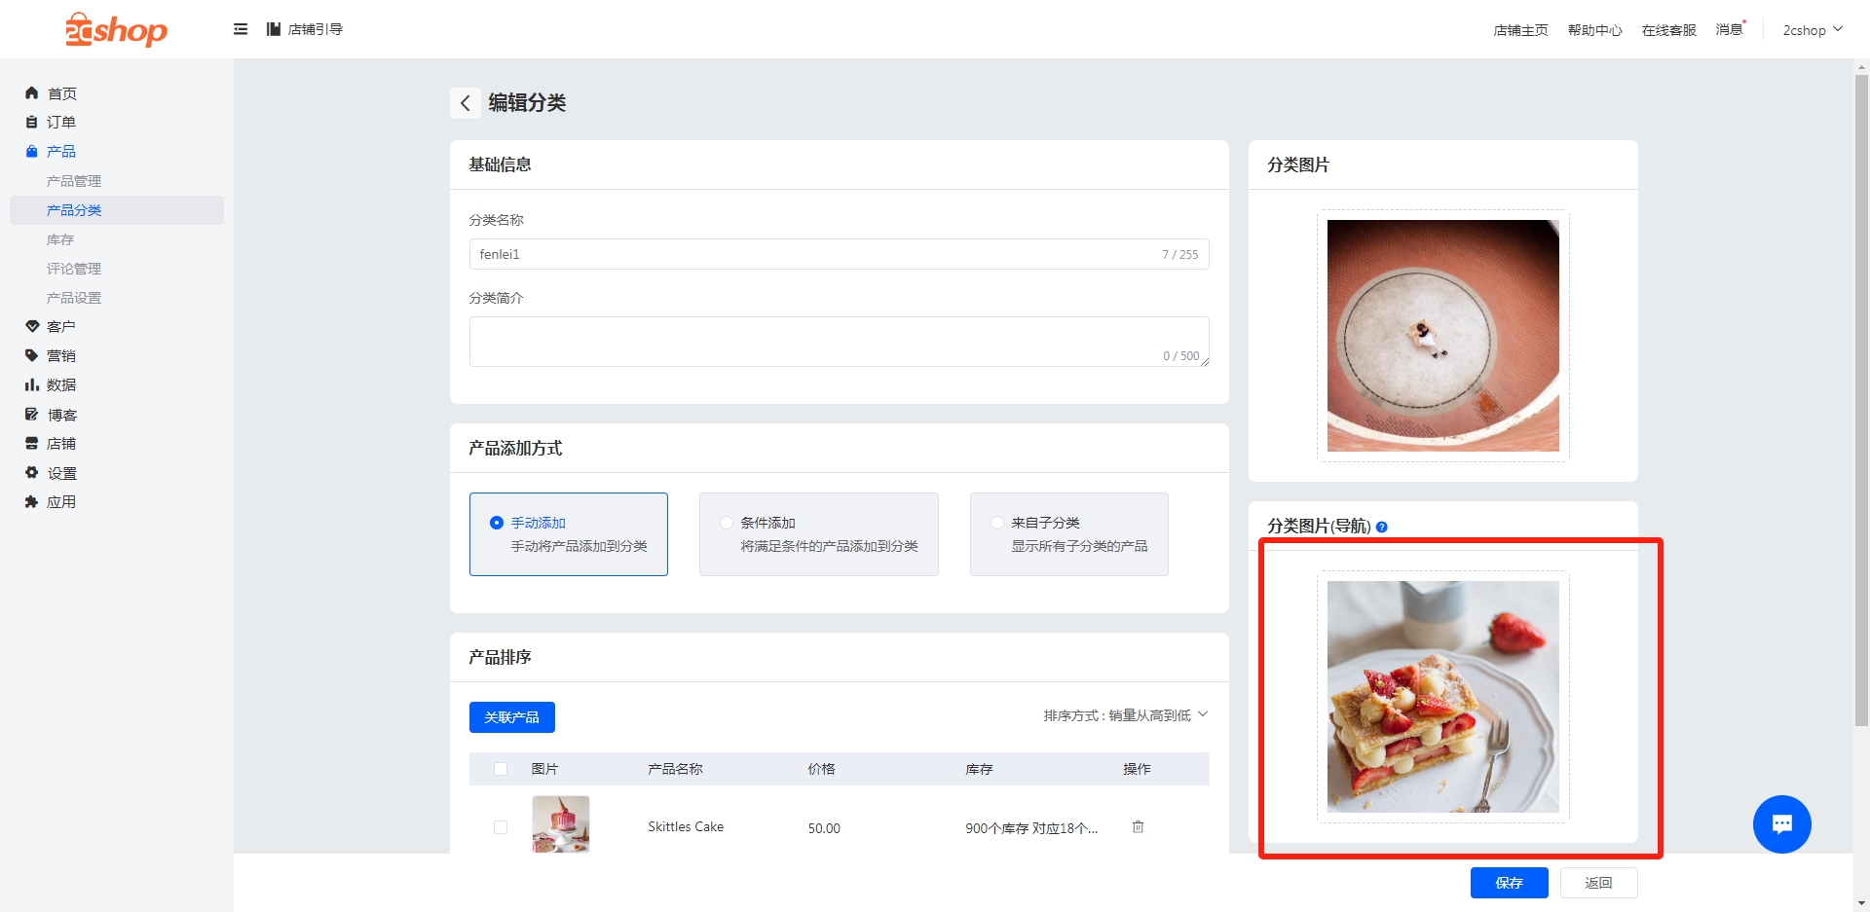1870x912 pixels.
Task: Click the data bar chart icon
Action: coord(31,384)
